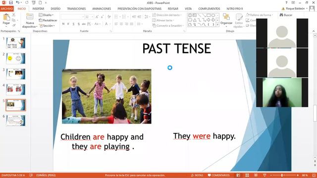Click the zoom slider handle
The image size is (317, 178).
click(x=282, y=175)
